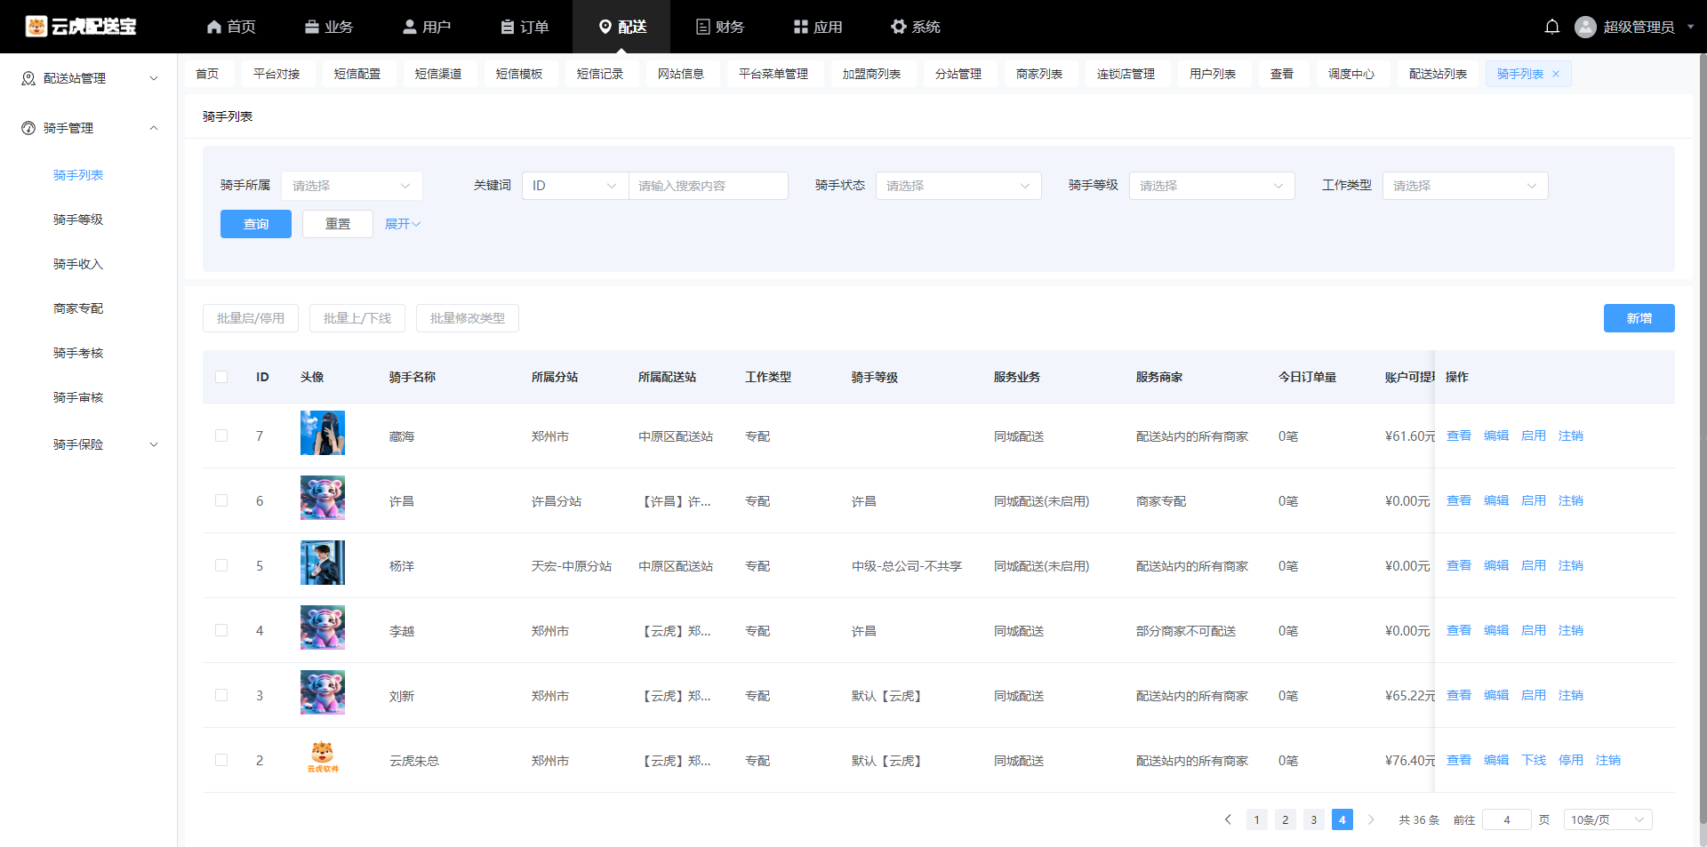Viewport: 1707px width, 847px height.
Task: Check the checkbox for rider 藏海
Action: coord(221,435)
